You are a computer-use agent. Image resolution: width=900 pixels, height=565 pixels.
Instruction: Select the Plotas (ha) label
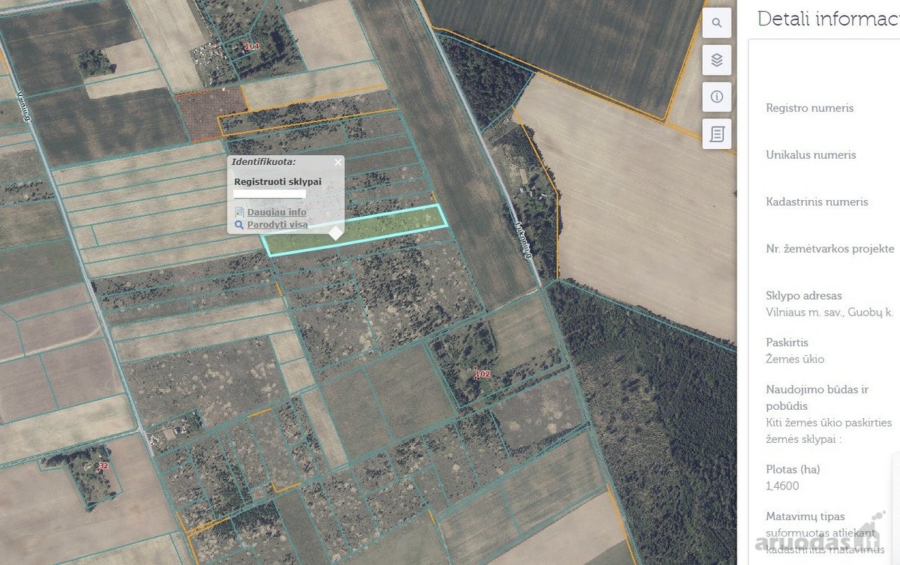click(x=793, y=470)
